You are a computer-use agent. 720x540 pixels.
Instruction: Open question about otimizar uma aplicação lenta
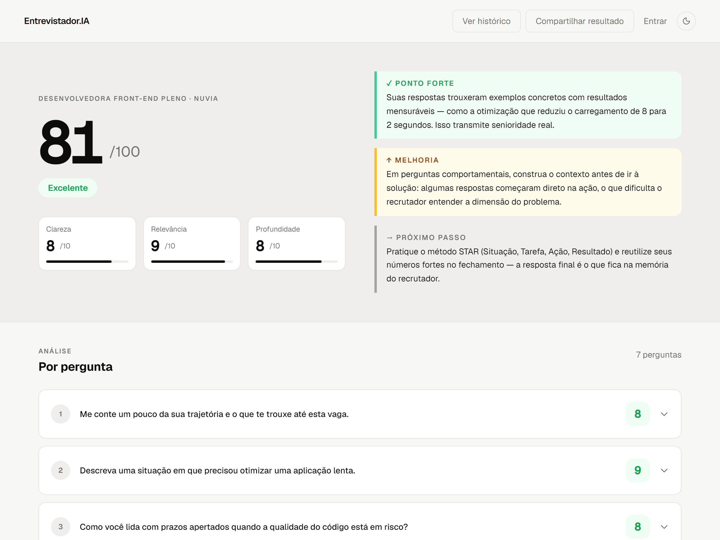(x=360, y=470)
